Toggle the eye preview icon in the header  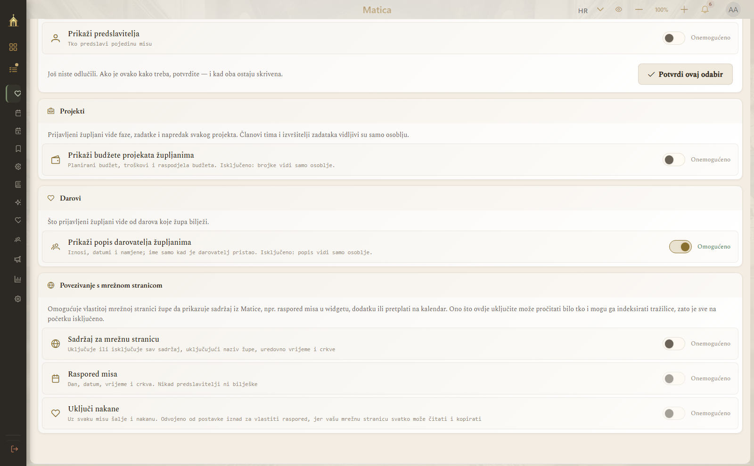(619, 9)
